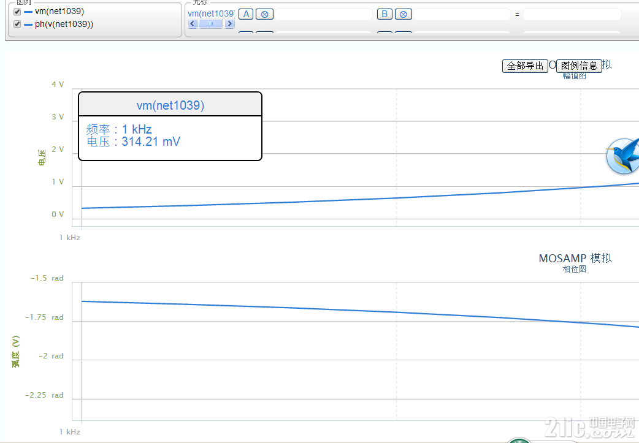Click the vm(net1039) legend label
Screen dimensions: 639x443
point(59,12)
